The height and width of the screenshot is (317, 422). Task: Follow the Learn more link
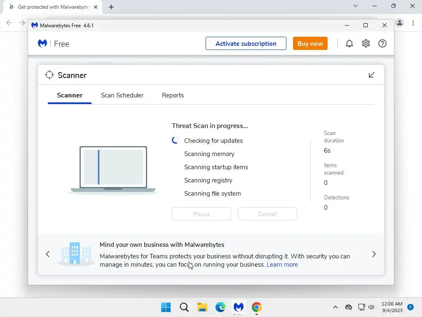pyautogui.click(x=282, y=265)
